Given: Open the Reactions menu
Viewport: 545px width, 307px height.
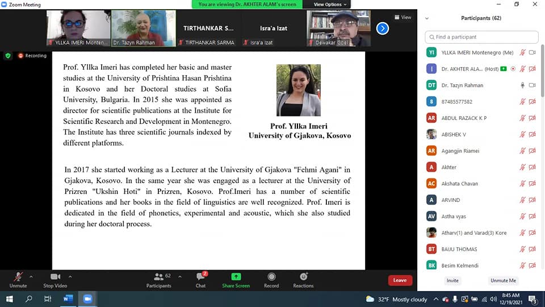Looking at the screenshot, I should click(x=303, y=280).
